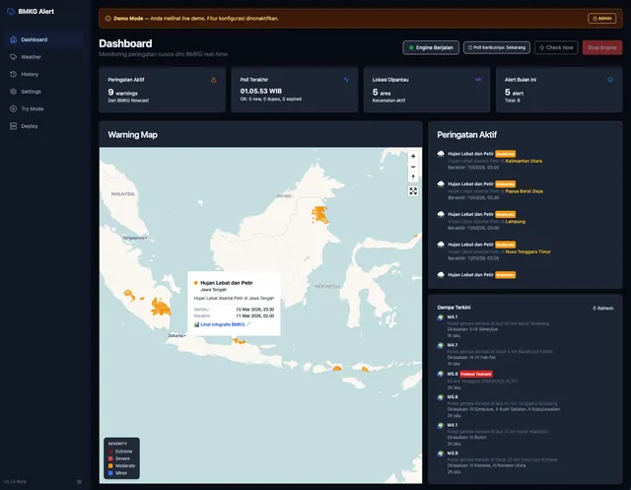The image size is (631, 490).
Task: Click the Settings gear icon in sidebar
Action: pos(13,92)
